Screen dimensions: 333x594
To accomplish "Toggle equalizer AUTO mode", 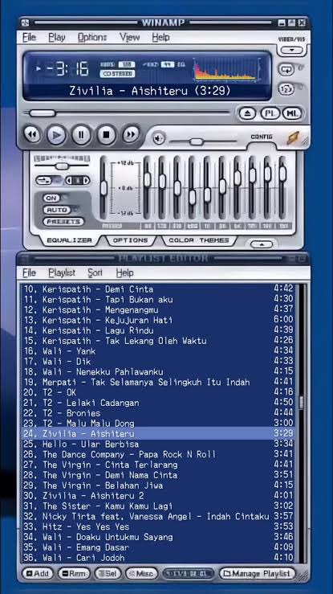I will 57,210.
